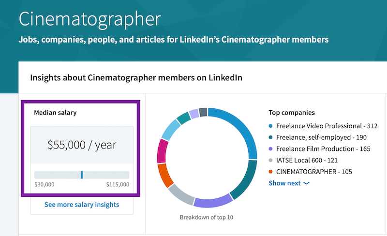Expand more companies with Show next
This screenshot has width=387, height=236.
(x=285, y=183)
